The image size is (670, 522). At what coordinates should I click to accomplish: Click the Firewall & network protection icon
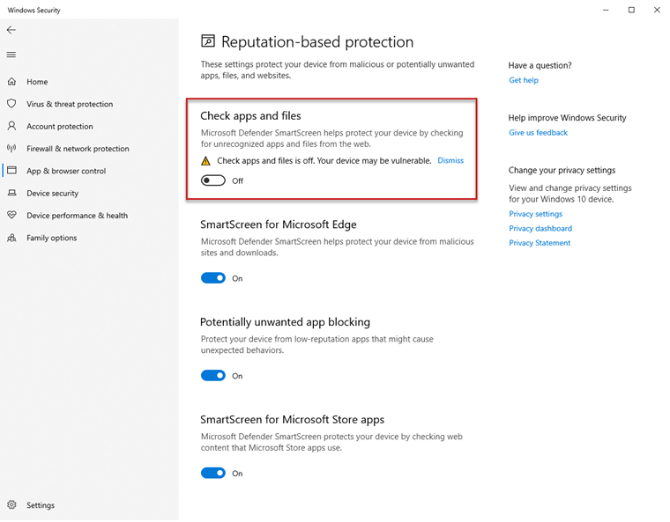(11, 149)
